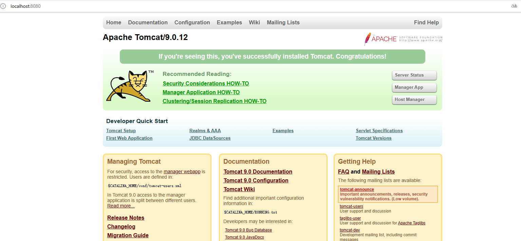This screenshot has width=521, height=241.
Task: Click the localhost:8080 address field
Action: click(26, 6)
